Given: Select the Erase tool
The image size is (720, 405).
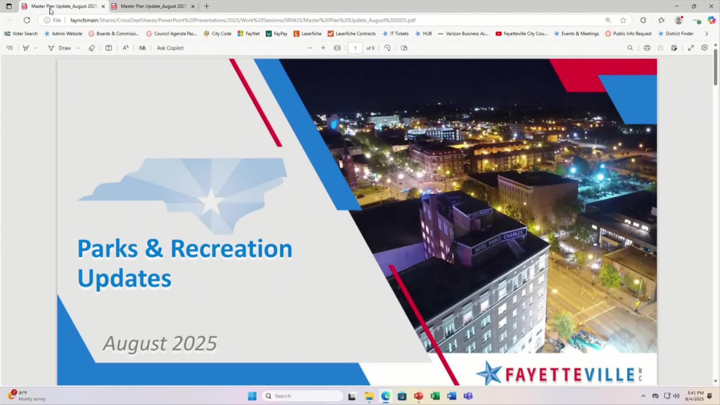Looking at the screenshot, I should [x=91, y=48].
